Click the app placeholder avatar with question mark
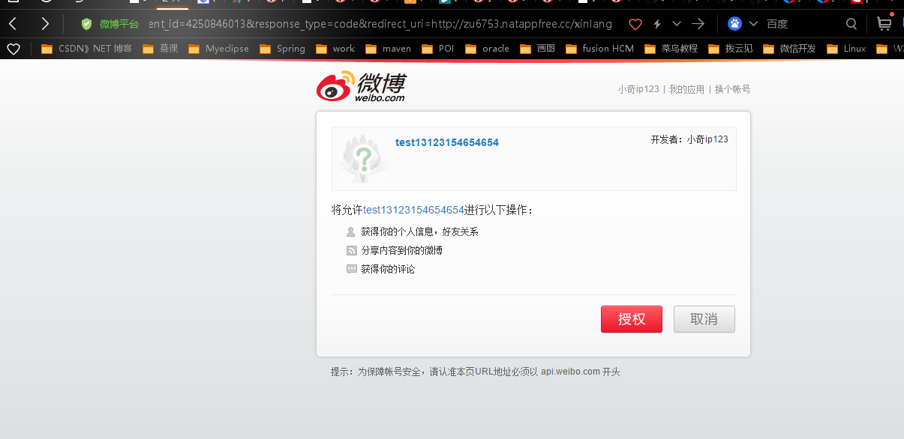Viewport: 904px width, 439px height. pos(363,158)
